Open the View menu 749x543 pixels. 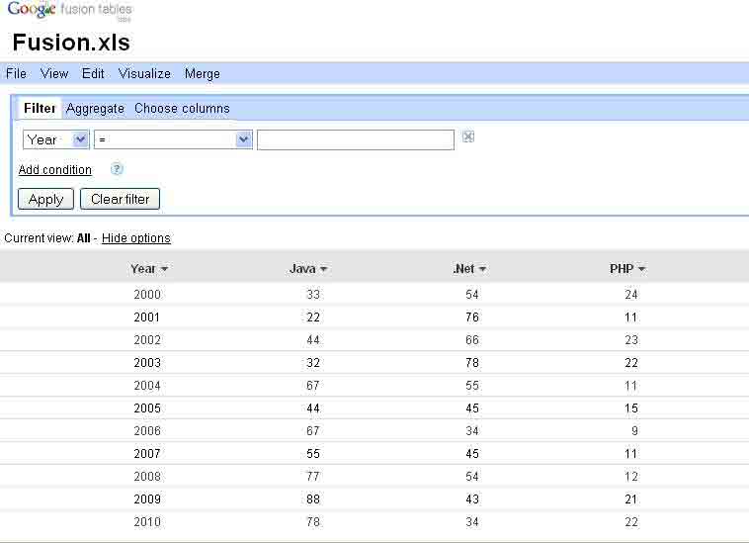(x=54, y=74)
